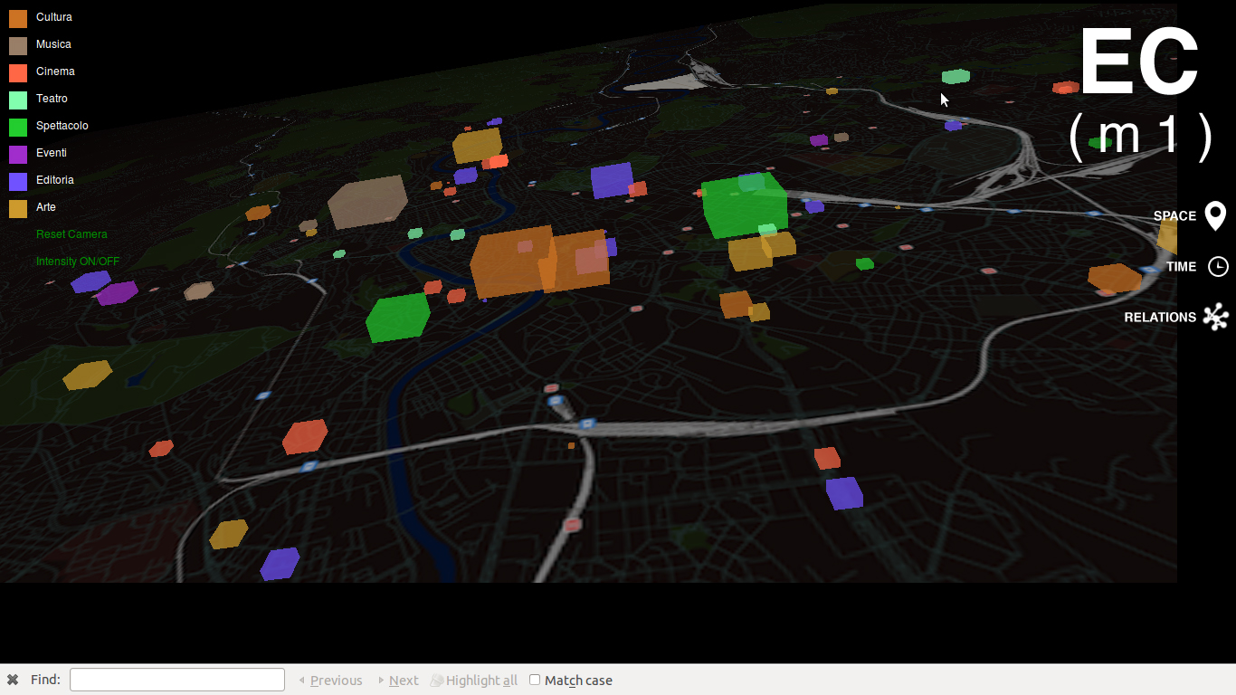The height and width of the screenshot is (695, 1236).
Task: Choose the green Spettacolo legend swatch
Action: (x=18, y=127)
